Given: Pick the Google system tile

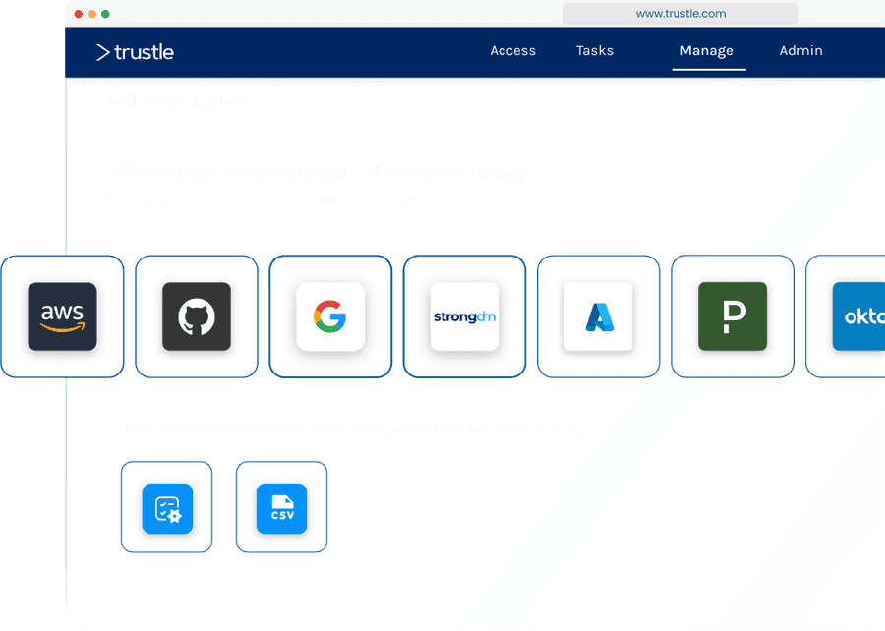Looking at the screenshot, I should click(330, 316).
